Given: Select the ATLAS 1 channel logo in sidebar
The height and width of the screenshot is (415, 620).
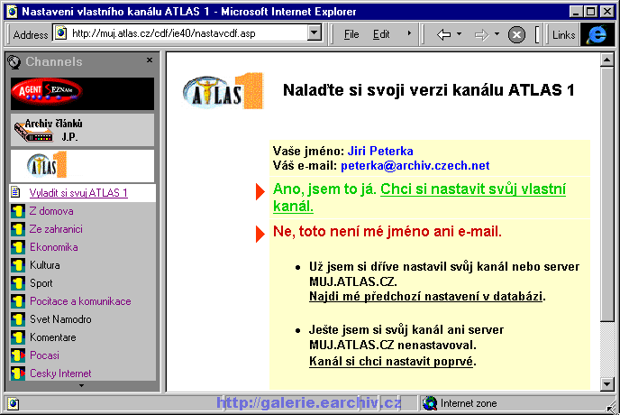Looking at the screenshot, I should (x=82, y=165).
